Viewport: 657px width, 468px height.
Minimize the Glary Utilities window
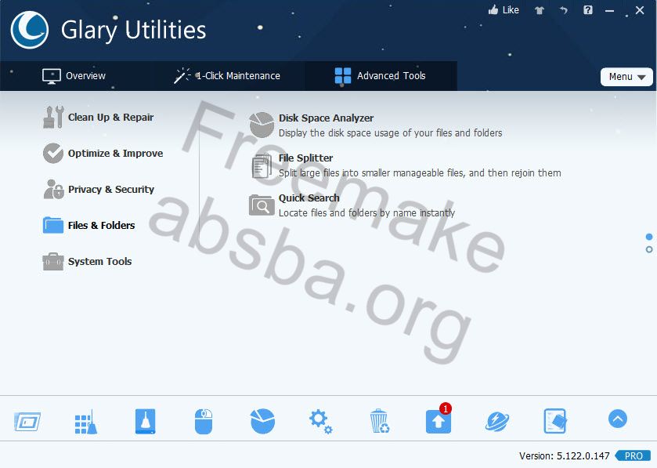click(610, 11)
